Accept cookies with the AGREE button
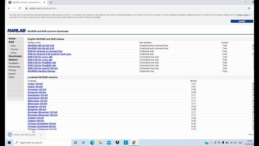 pyautogui.click(x=242, y=21)
